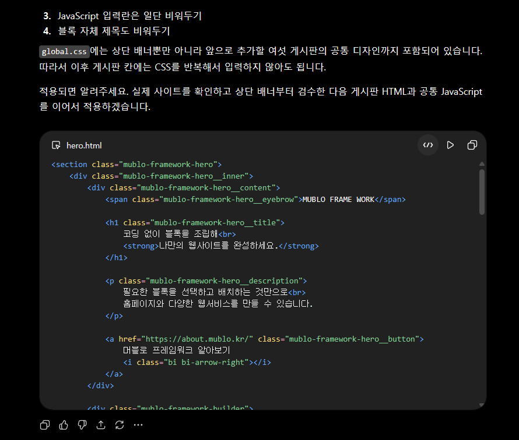Click the section class mublo-framework-hero line
519x440 pixels.
tap(136, 165)
